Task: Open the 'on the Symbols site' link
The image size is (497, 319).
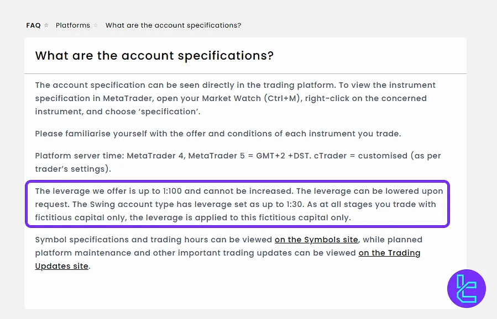Action: pyautogui.click(x=316, y=240)
